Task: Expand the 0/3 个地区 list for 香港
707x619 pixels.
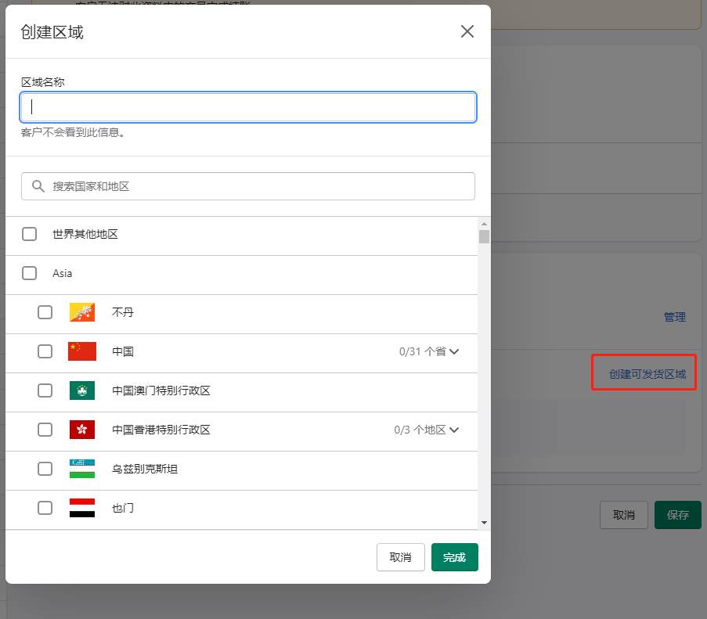Action: [427, 430]
